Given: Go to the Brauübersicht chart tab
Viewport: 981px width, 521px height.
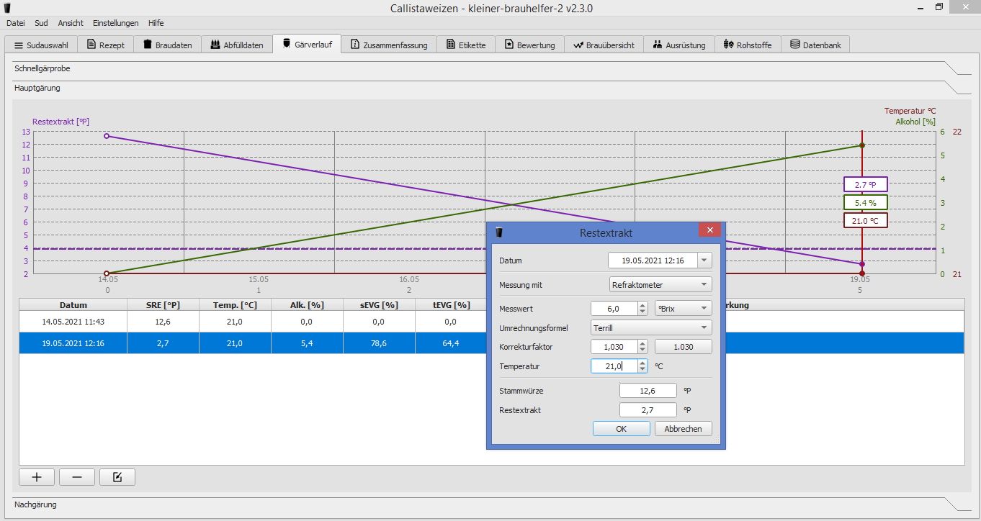Looking at the screenshot, I should coord(604,45).
